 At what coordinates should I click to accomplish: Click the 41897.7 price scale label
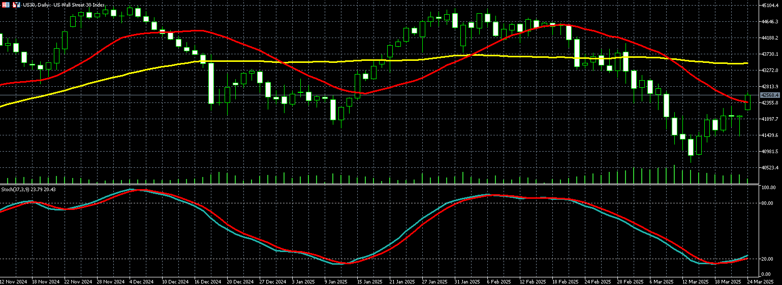770,119
